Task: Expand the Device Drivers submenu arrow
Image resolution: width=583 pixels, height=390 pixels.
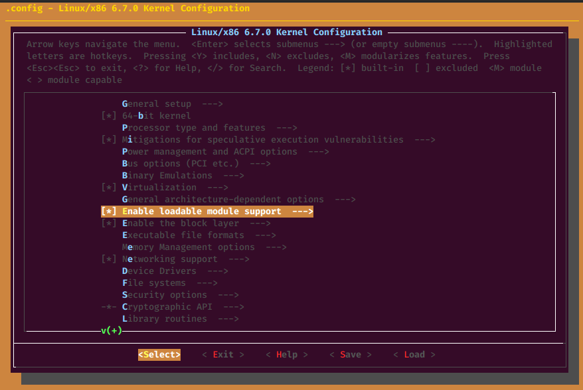Action: pyautogui.click(x=218, y=271)
